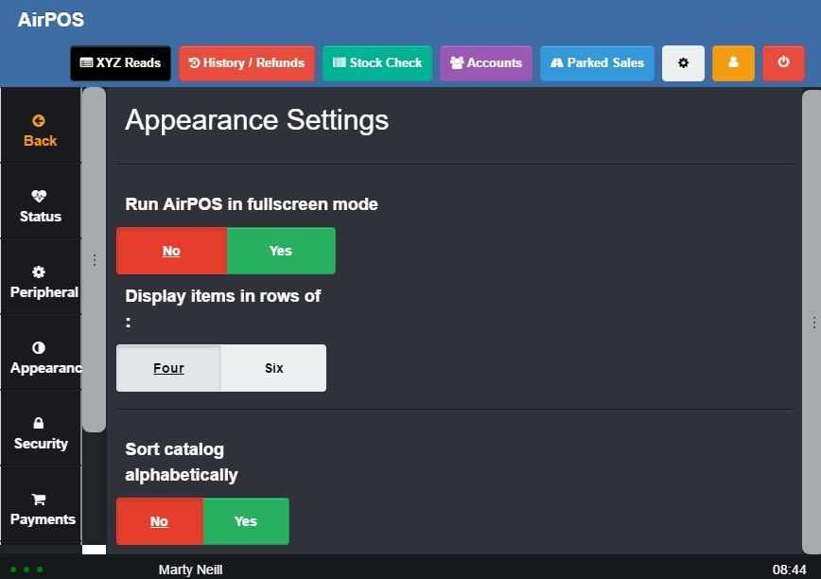The height and width of the screenshot is (579, 821).
Task: Open settings via the gear icon
Action: (683, 63)
